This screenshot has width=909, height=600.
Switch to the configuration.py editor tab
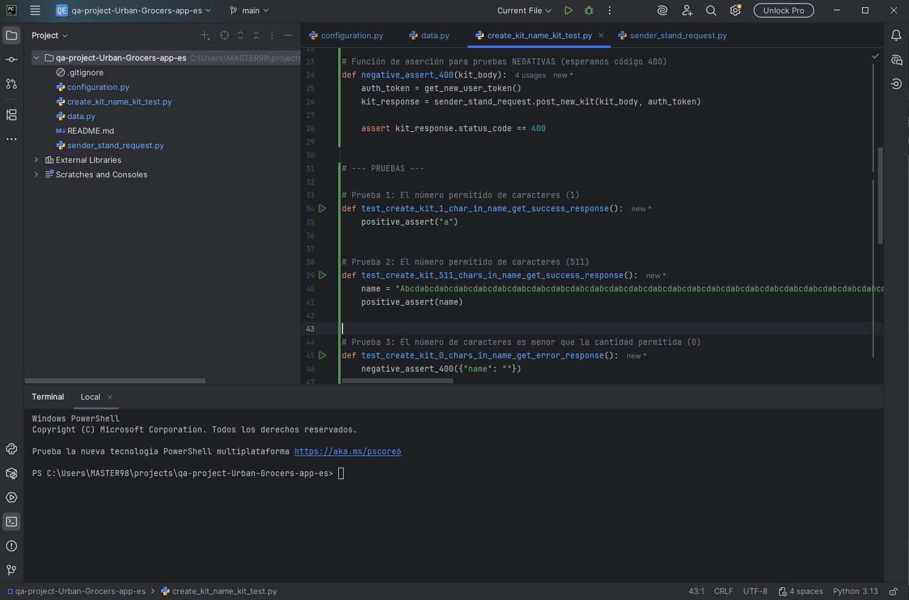[352, 35]
